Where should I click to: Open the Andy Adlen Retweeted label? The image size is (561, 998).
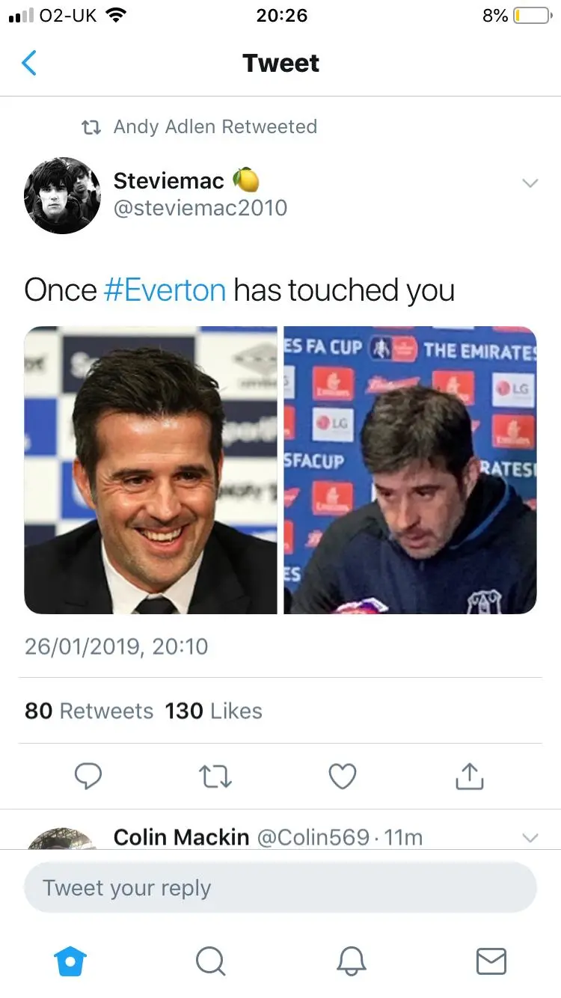[x=215, y=126]
